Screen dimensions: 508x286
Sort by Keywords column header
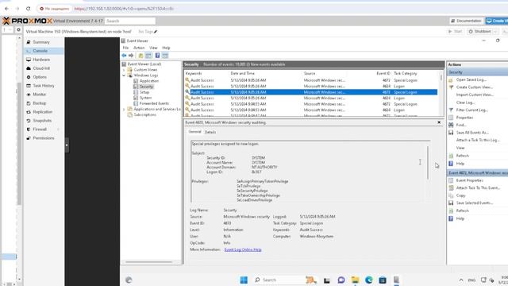pos(194,74)
